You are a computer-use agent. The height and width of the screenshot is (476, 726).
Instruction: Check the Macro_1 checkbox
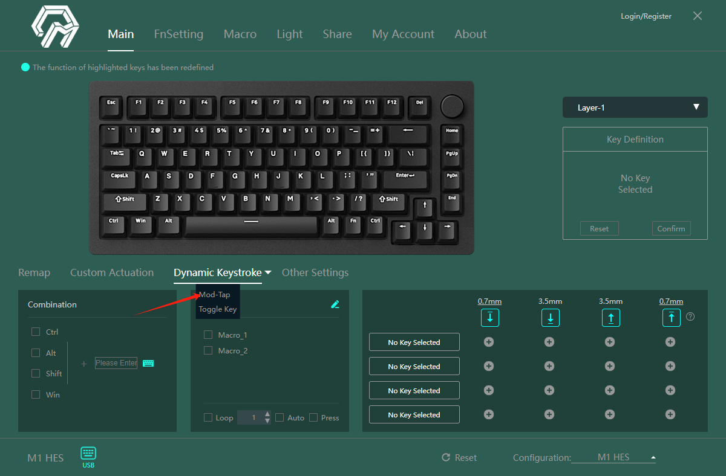[x=208, y=335]
